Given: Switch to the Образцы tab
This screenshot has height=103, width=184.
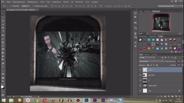Looking at the screenshot, I should [147, 11].
